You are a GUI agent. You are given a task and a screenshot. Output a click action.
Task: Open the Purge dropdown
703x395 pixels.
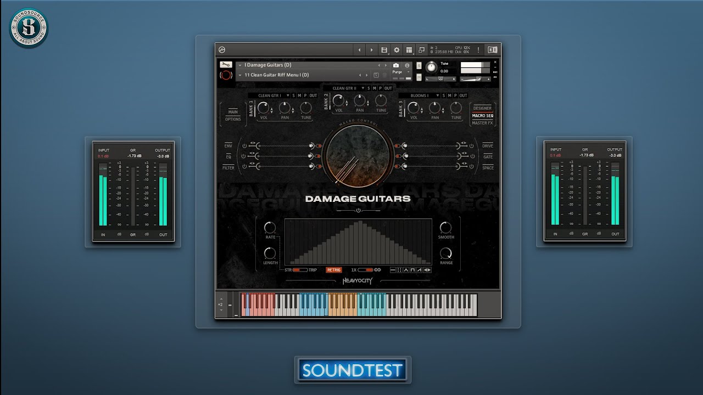[x=401, y=72]
